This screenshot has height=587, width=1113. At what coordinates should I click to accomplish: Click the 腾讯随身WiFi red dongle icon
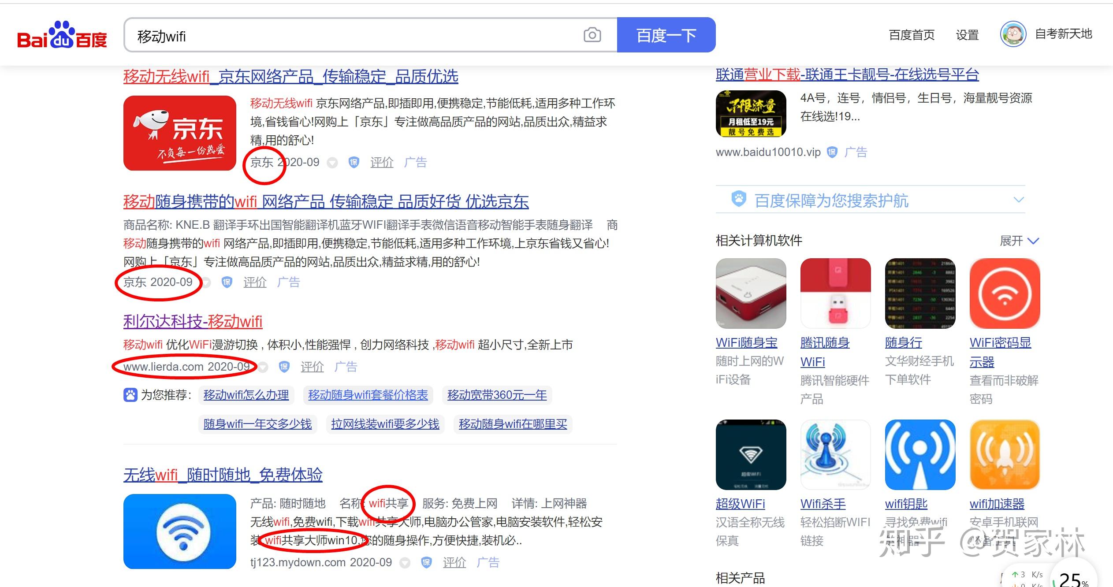(835, 293)
